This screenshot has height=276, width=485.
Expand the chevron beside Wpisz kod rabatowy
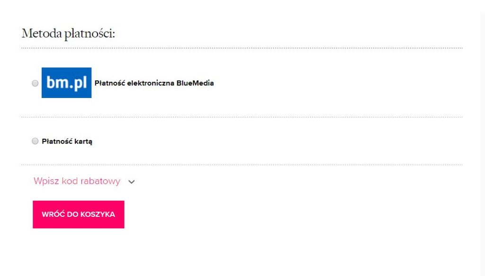pyautogui.click(x=132, y=182)
